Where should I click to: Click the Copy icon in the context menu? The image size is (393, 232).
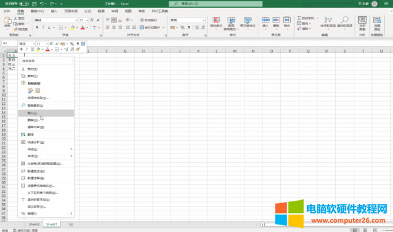[23, 76]
